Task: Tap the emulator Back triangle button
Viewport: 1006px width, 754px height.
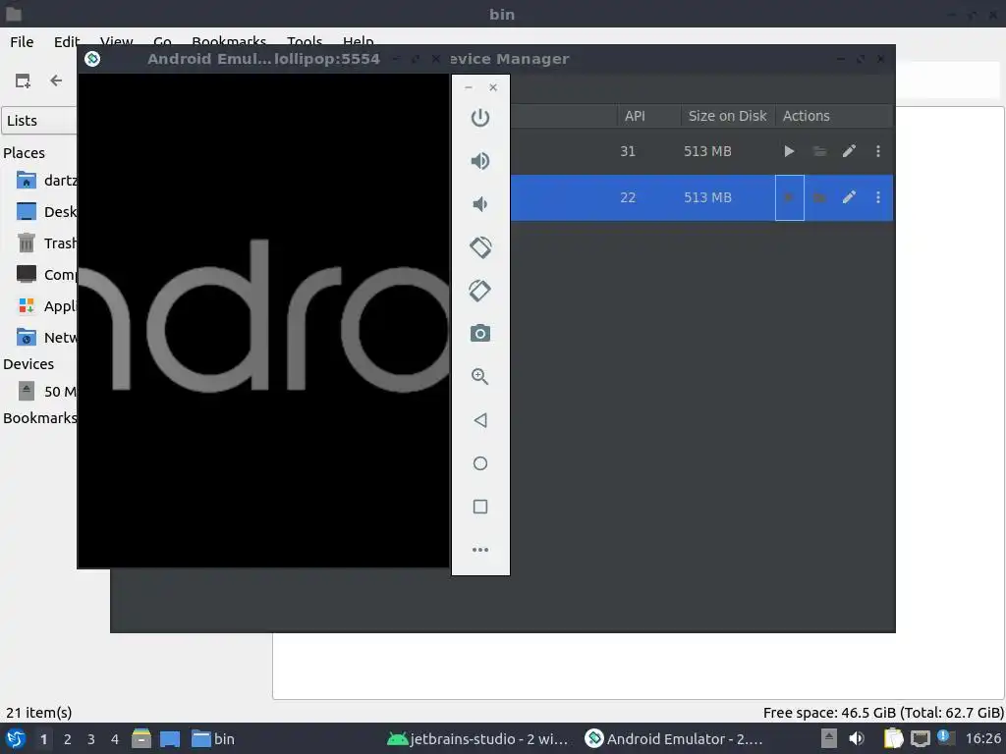Action: tap(479, 420)
